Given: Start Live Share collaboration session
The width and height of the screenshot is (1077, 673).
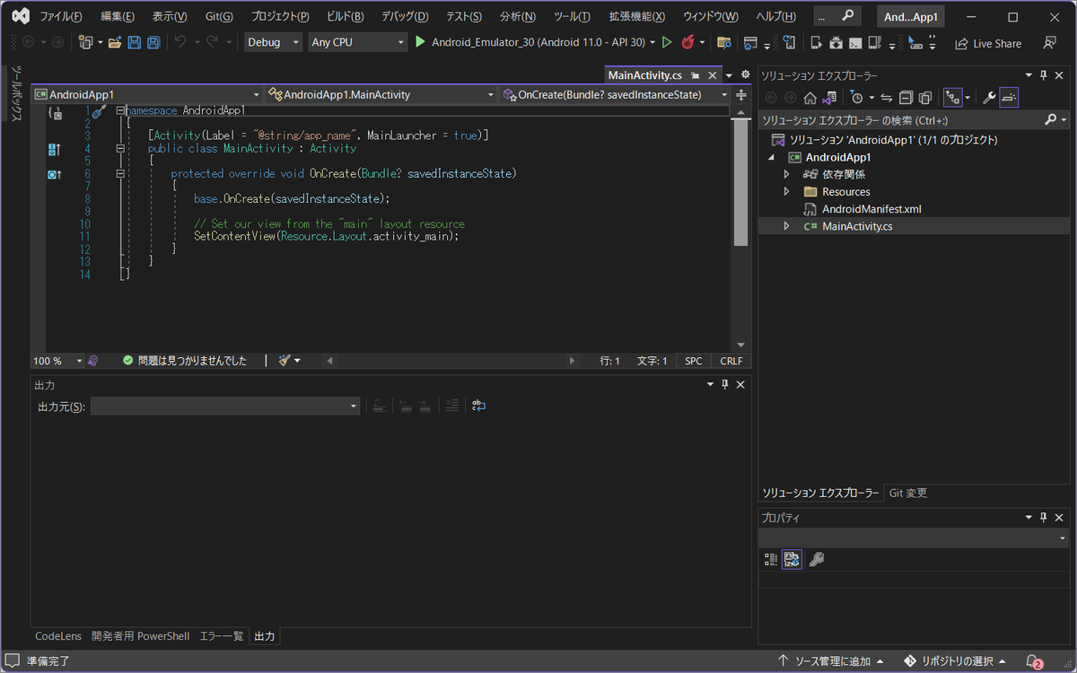Looking at the screenshot, I should coord(987,42).
